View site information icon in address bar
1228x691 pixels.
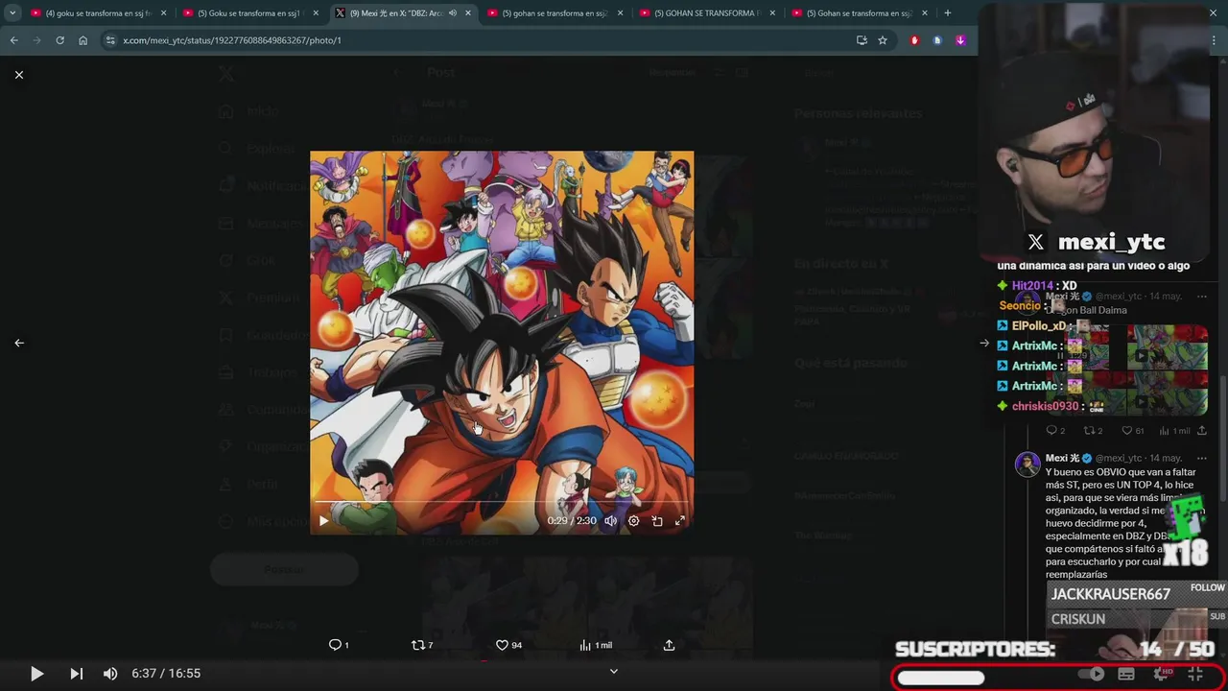tap(110, 40)
